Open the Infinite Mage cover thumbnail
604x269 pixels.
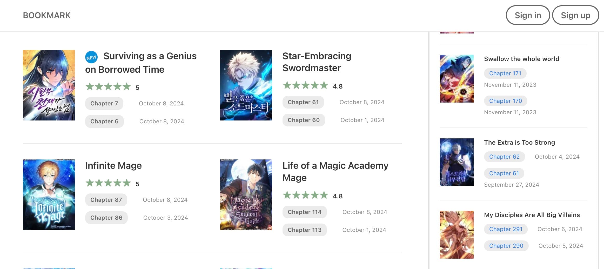pyautogui.click(x=49, y=195)
